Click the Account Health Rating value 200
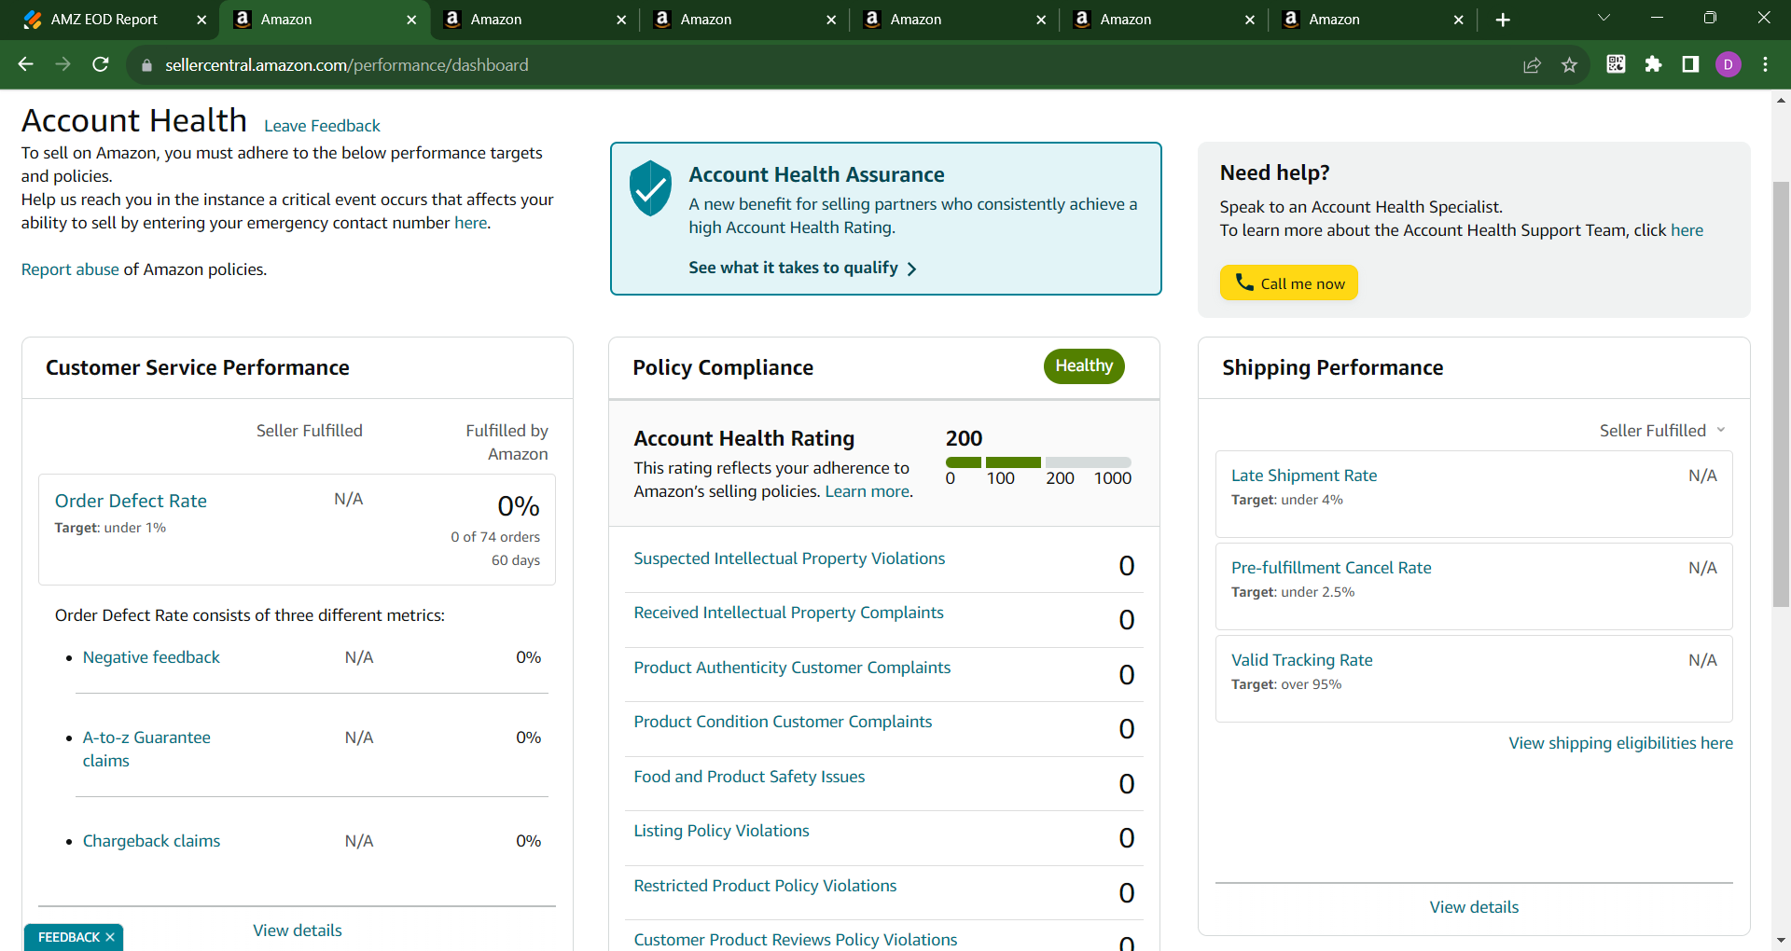 pos(964,438)
